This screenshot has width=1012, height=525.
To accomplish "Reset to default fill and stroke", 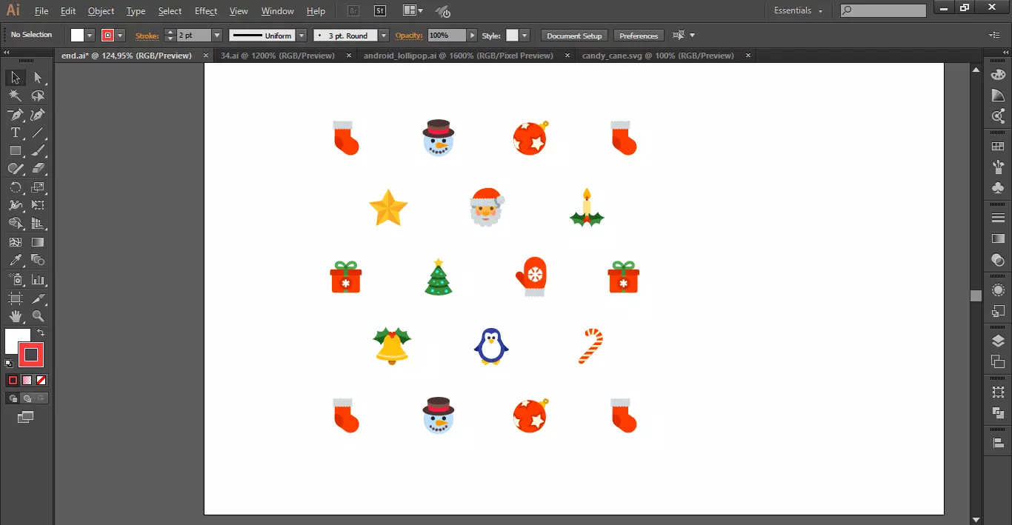I will pos(9,364).
